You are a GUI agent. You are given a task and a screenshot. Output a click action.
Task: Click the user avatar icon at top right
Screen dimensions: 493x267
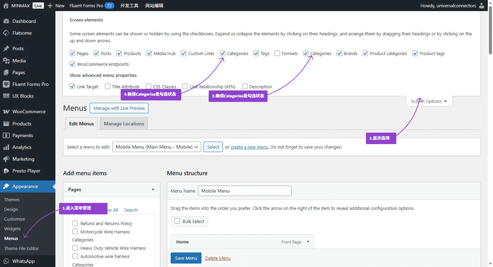[x=482, y=6]
